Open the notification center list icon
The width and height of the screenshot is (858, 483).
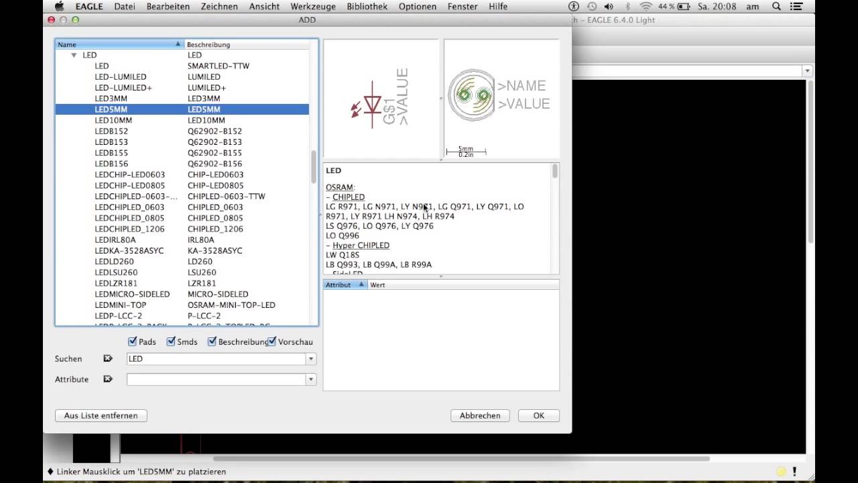click(x=798, y=6)
